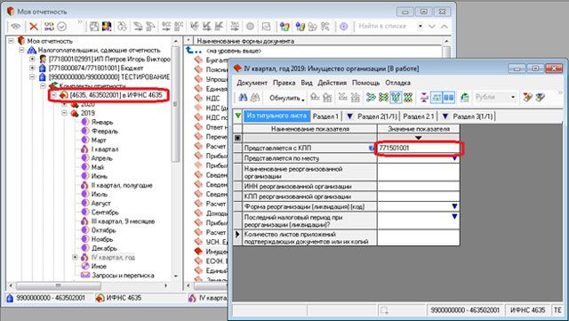Click the house with arrow icon in document toolbar
Screen dimensions: 569x321
click(465, 97)
